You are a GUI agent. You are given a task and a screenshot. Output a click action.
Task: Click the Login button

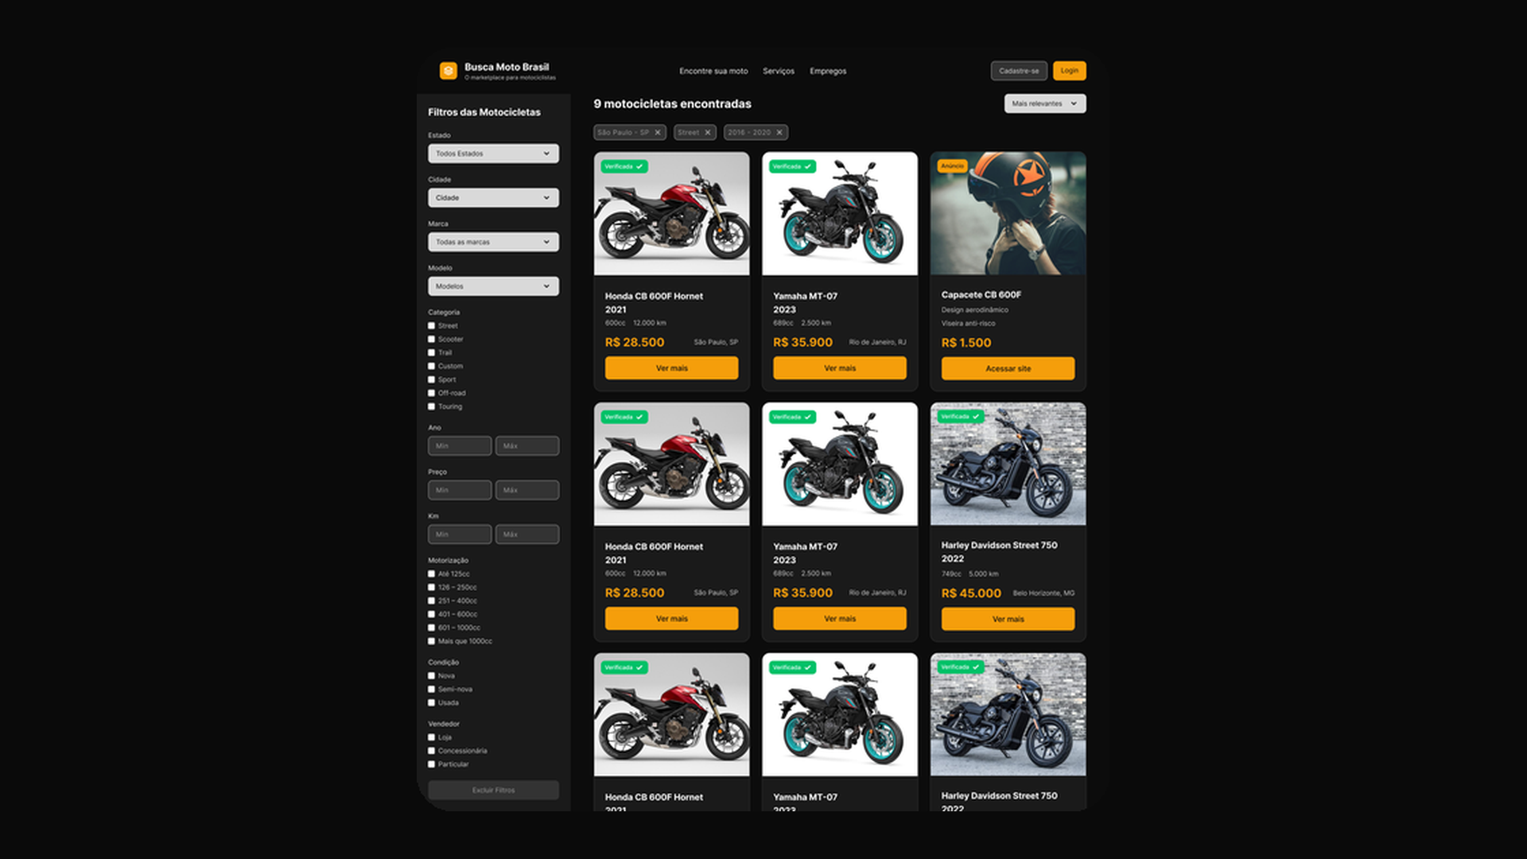(1070, 71)
